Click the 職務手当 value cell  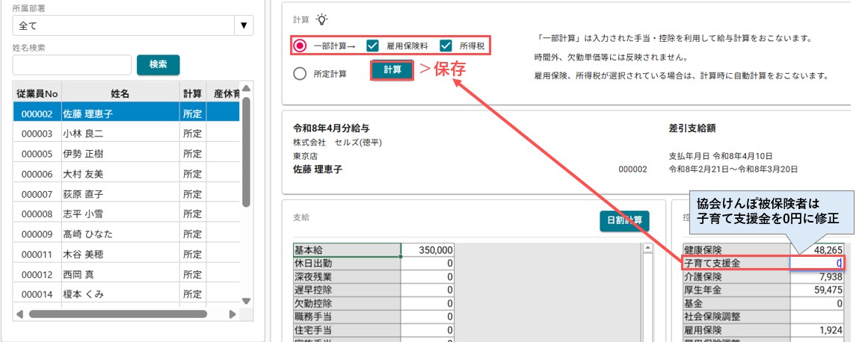tap(428, 317)
